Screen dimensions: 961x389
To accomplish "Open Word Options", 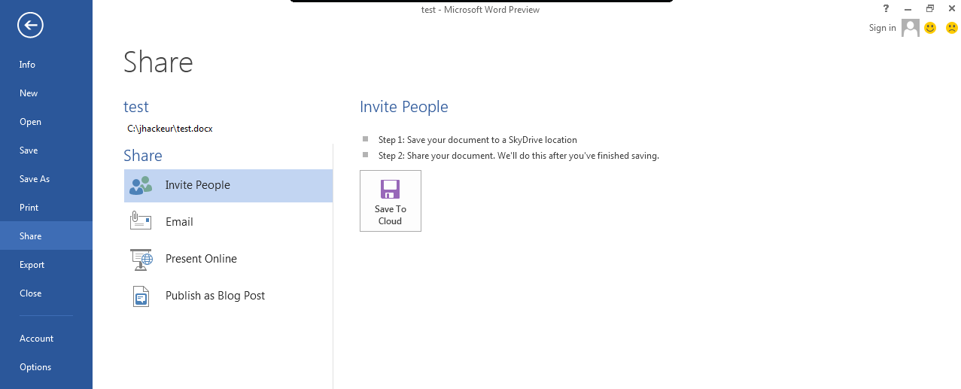I will pos(46,367).
